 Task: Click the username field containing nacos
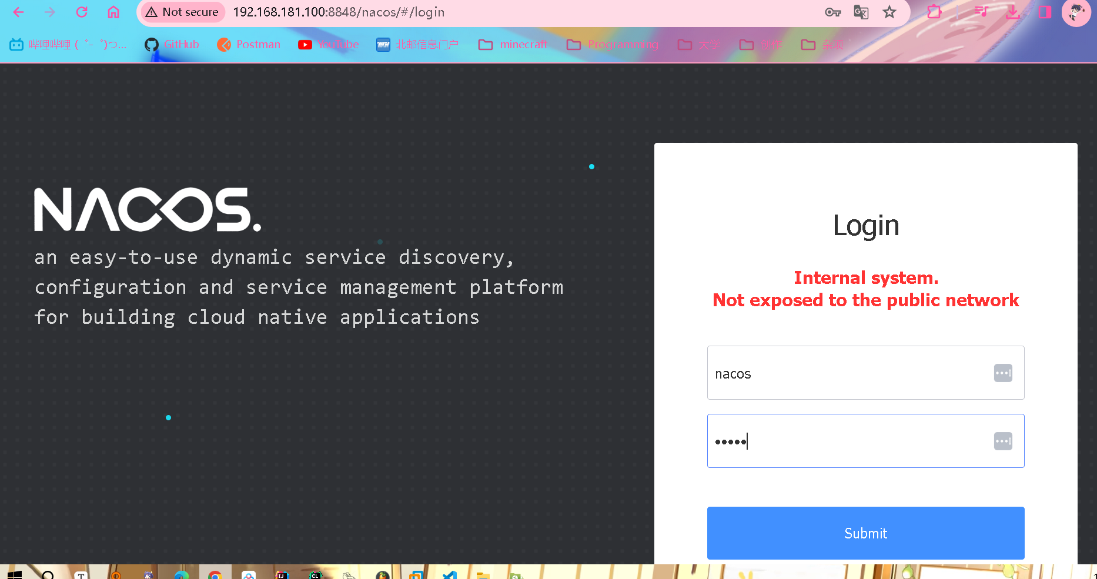865,373
